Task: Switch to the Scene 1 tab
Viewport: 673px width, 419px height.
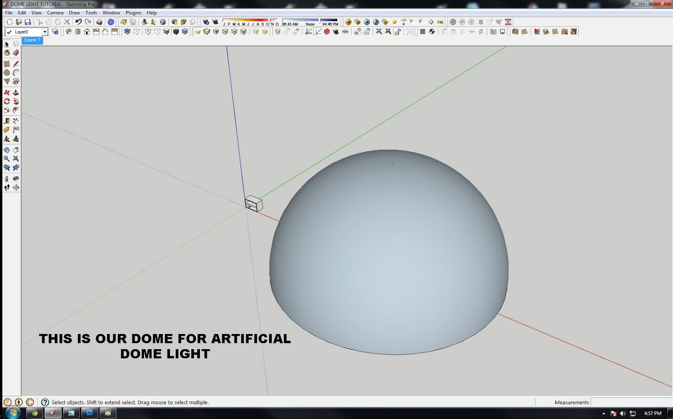Action: point(32,40)
